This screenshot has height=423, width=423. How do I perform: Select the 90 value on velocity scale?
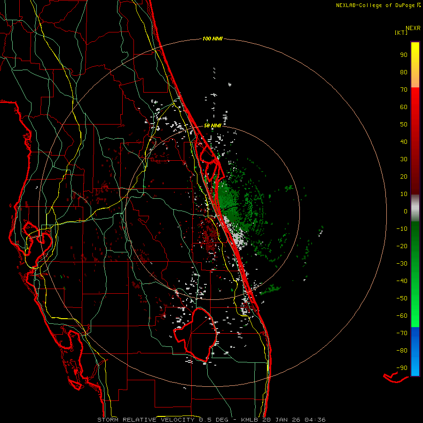tap(404, 55)
